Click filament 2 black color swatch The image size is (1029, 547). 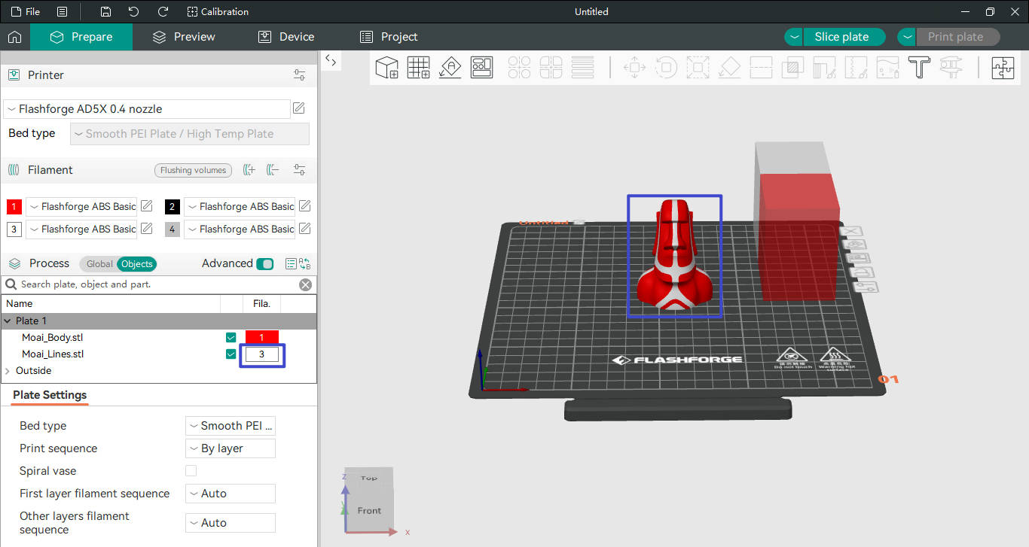172,207
